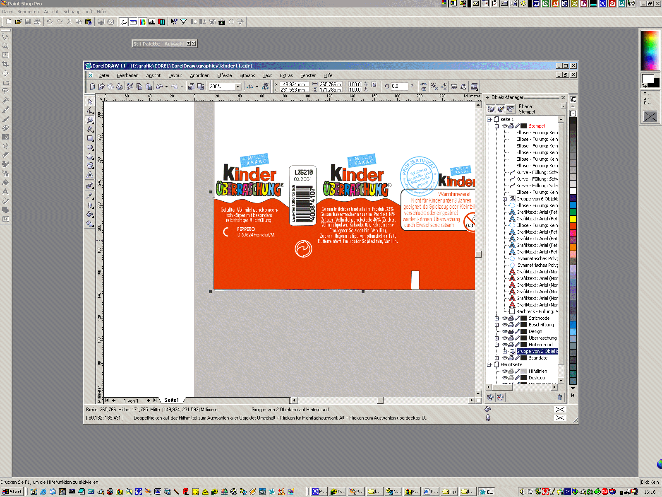
Task: Click the Open file icon in the CorelDRAW toolbar
Action: [101, 86]
